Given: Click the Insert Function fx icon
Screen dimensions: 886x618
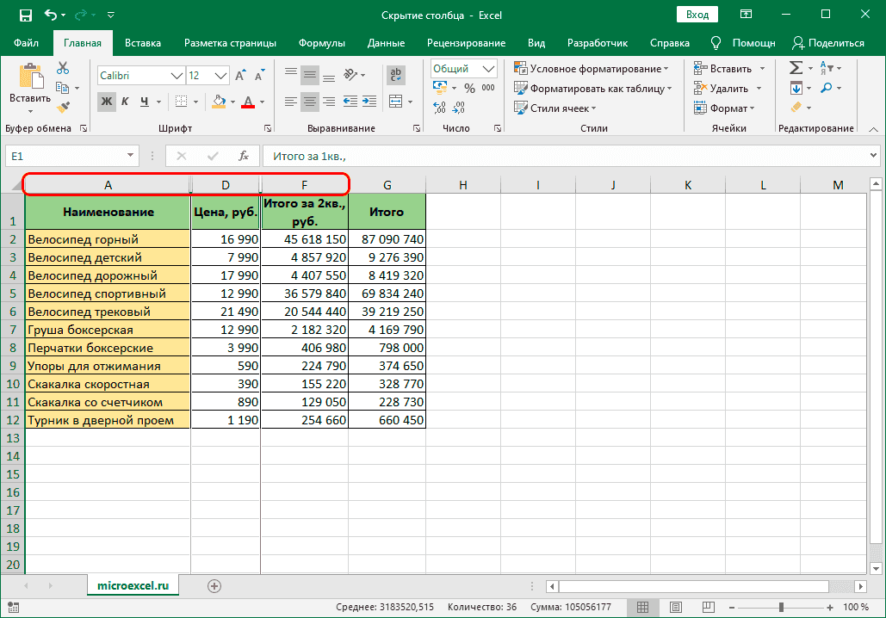Looking at the screenshot, I should click(244, 156).
